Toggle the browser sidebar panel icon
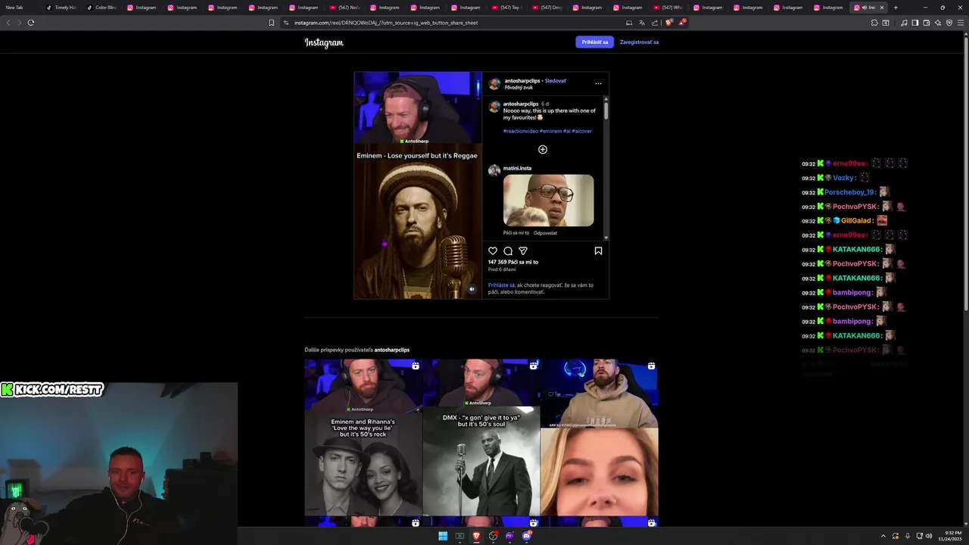Screen dimensions: 969x545 click(x=915, y=23)
